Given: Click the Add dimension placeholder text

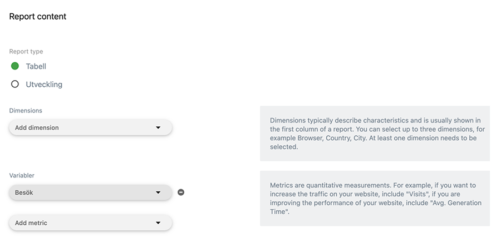Looking at the screenshot, I should pyautogui.click(x=37, y=127).
